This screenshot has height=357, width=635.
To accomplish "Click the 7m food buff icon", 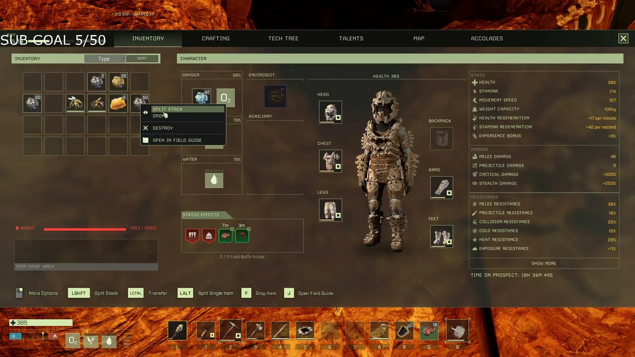I will (225, 236).
